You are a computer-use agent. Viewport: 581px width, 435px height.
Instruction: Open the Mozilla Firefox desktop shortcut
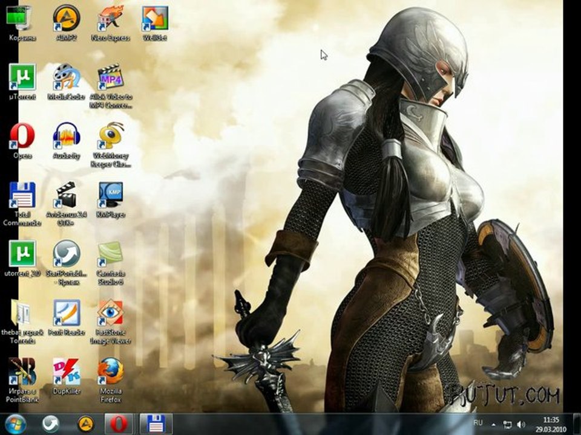point(110,380)
